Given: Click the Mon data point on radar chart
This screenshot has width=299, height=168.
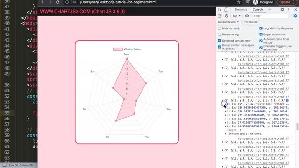Looking at the screenshot, I should (127, 59).
